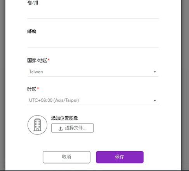
Task: Click the building placeholder image icon
Action: 37,125
